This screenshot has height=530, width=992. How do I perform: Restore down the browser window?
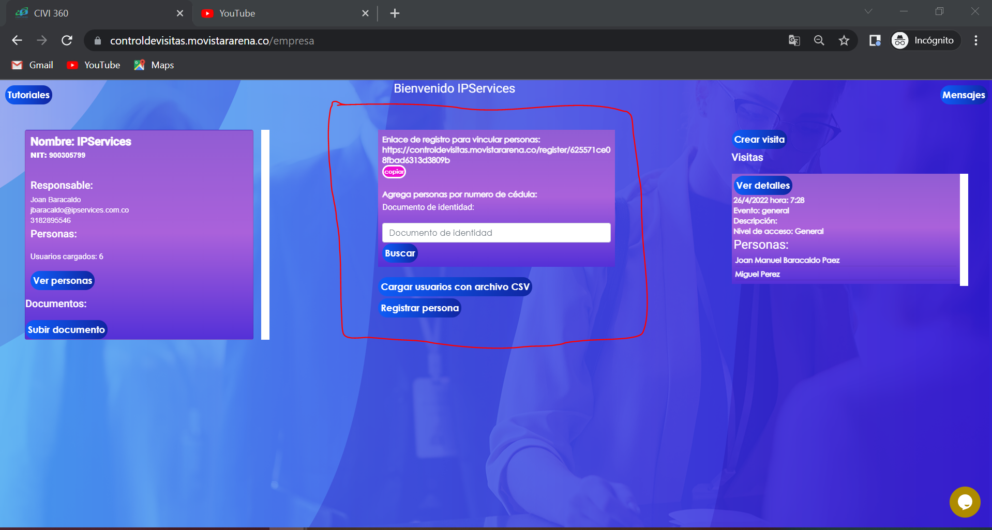click(939, 11)
